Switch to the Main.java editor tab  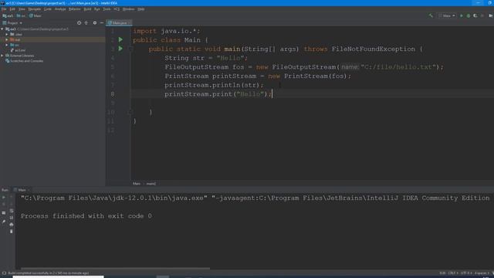click(x=119, y=22)
